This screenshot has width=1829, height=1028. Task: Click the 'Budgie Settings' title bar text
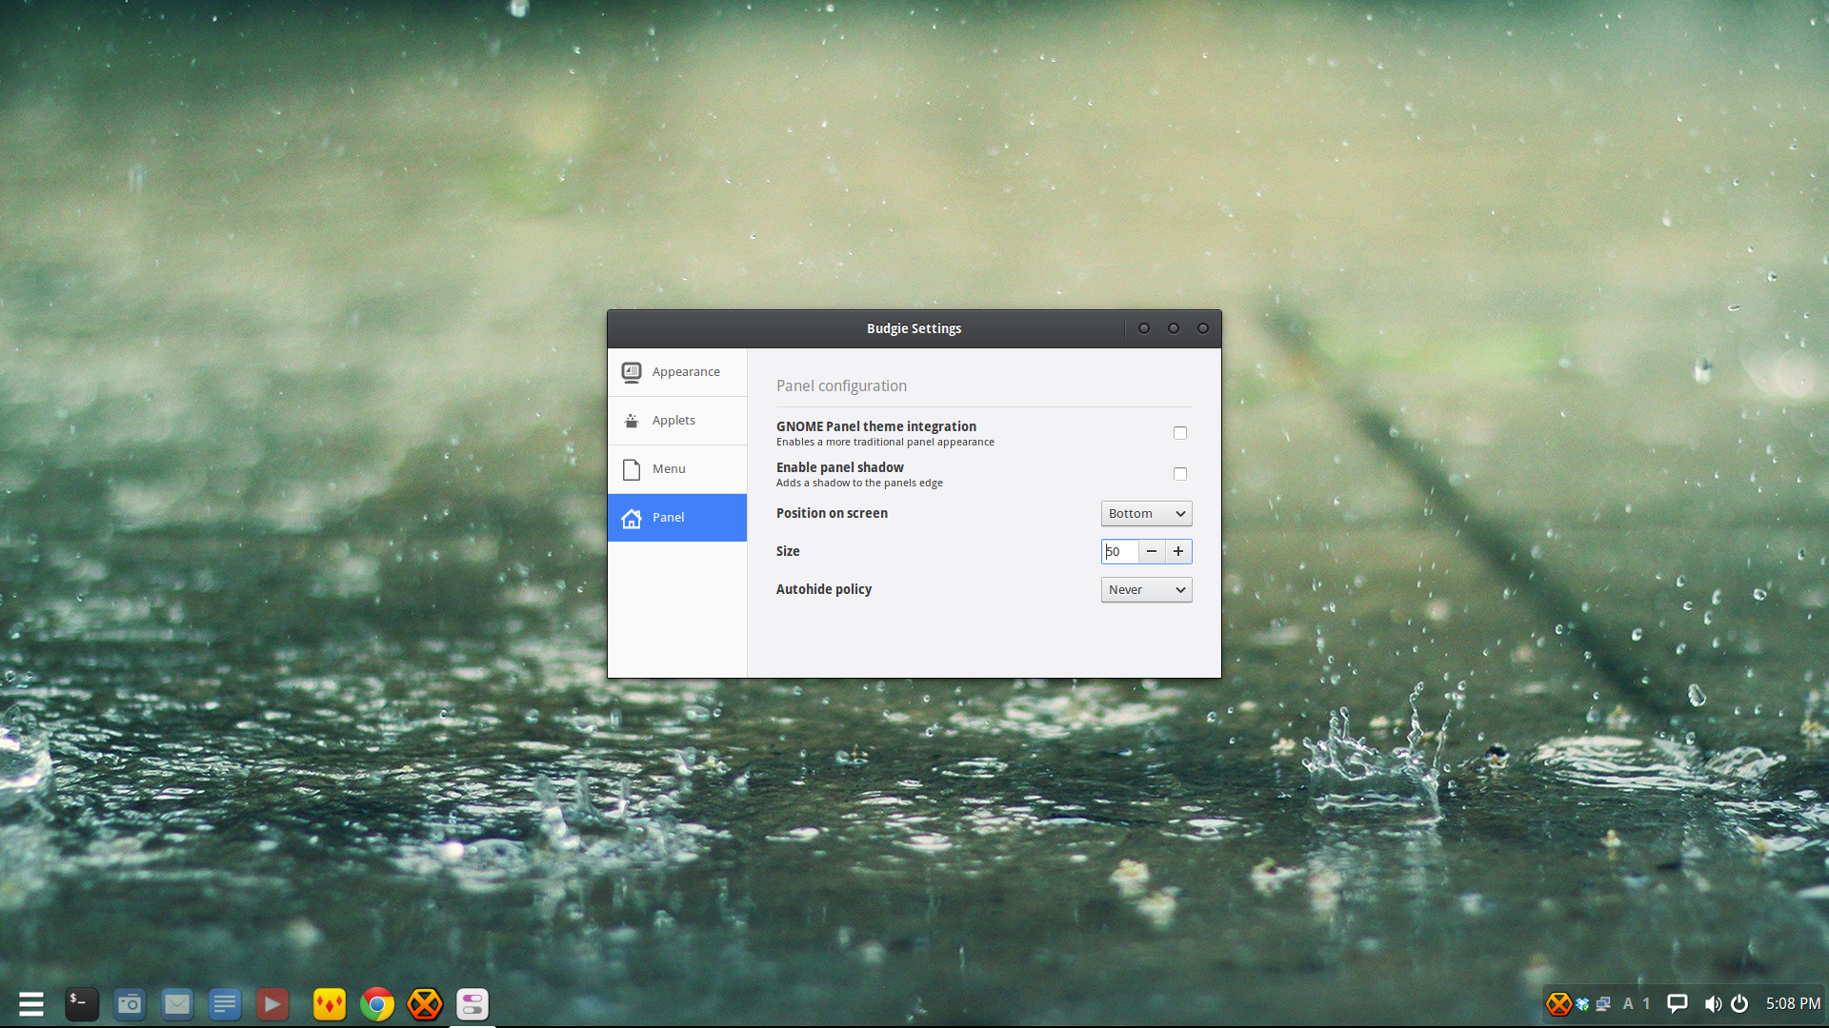click(914, 328)
